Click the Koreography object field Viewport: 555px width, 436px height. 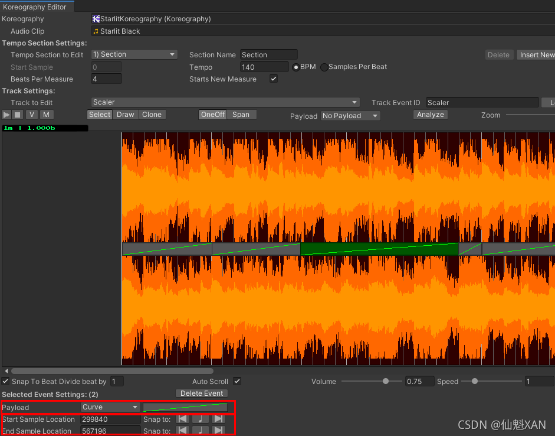click(x=323, y=19)
